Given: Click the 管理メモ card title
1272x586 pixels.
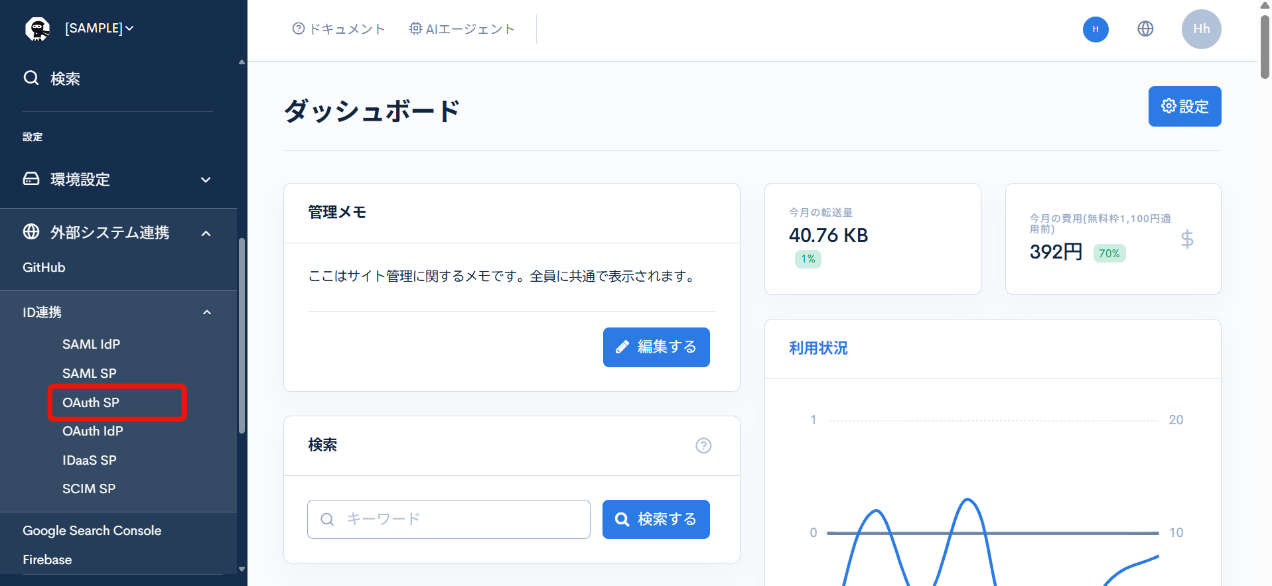Looking at the screenshot, I should [337, 212].
